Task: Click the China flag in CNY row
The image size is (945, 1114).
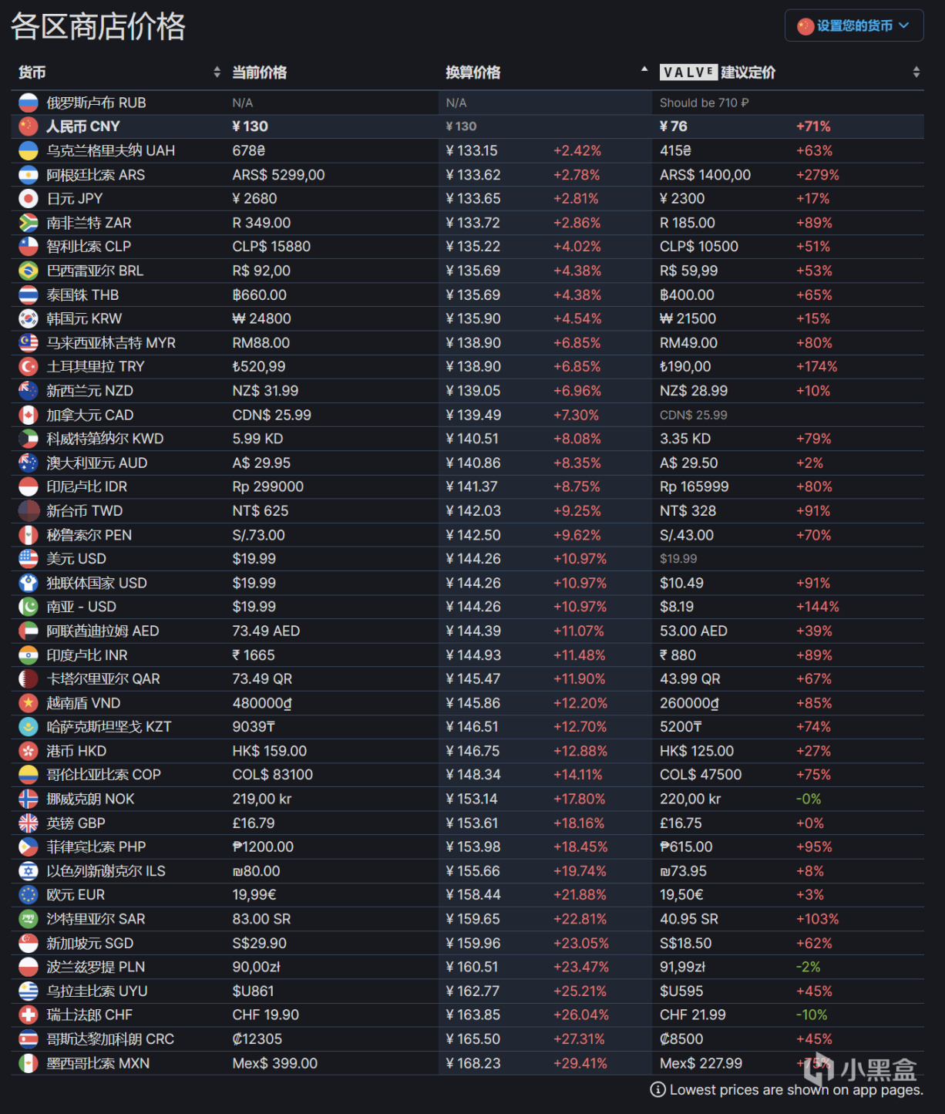Action: pos(29,126)
